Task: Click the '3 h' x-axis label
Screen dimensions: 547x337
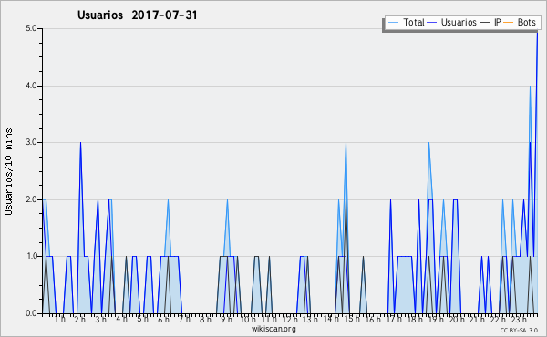Action: point(101,320)
